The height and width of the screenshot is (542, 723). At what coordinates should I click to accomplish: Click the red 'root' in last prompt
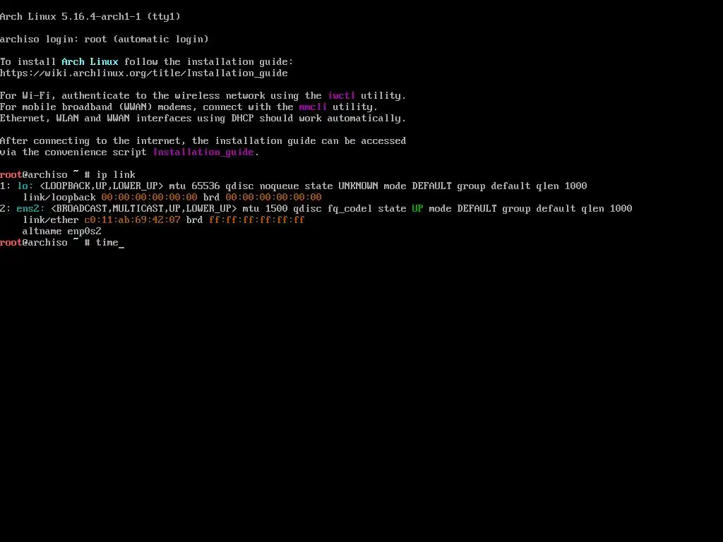(11, 243)
